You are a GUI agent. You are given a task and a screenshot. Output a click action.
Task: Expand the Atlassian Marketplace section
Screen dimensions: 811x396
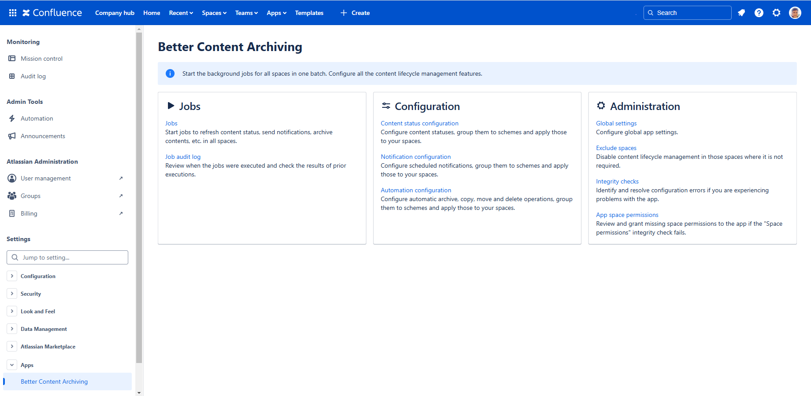(12, 346)
